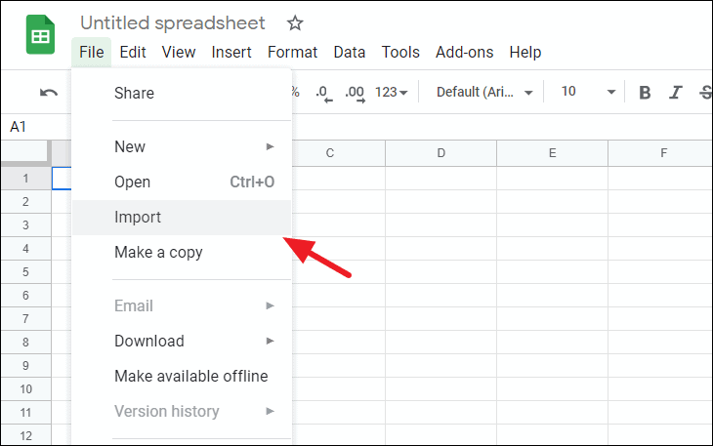This screenshot has height=446, width=713.
Task: Toggle italic formatting
Action: pos(675,93)
